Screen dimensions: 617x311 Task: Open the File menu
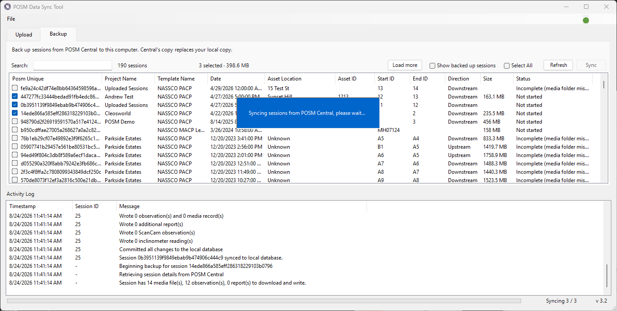pos(11,19)
